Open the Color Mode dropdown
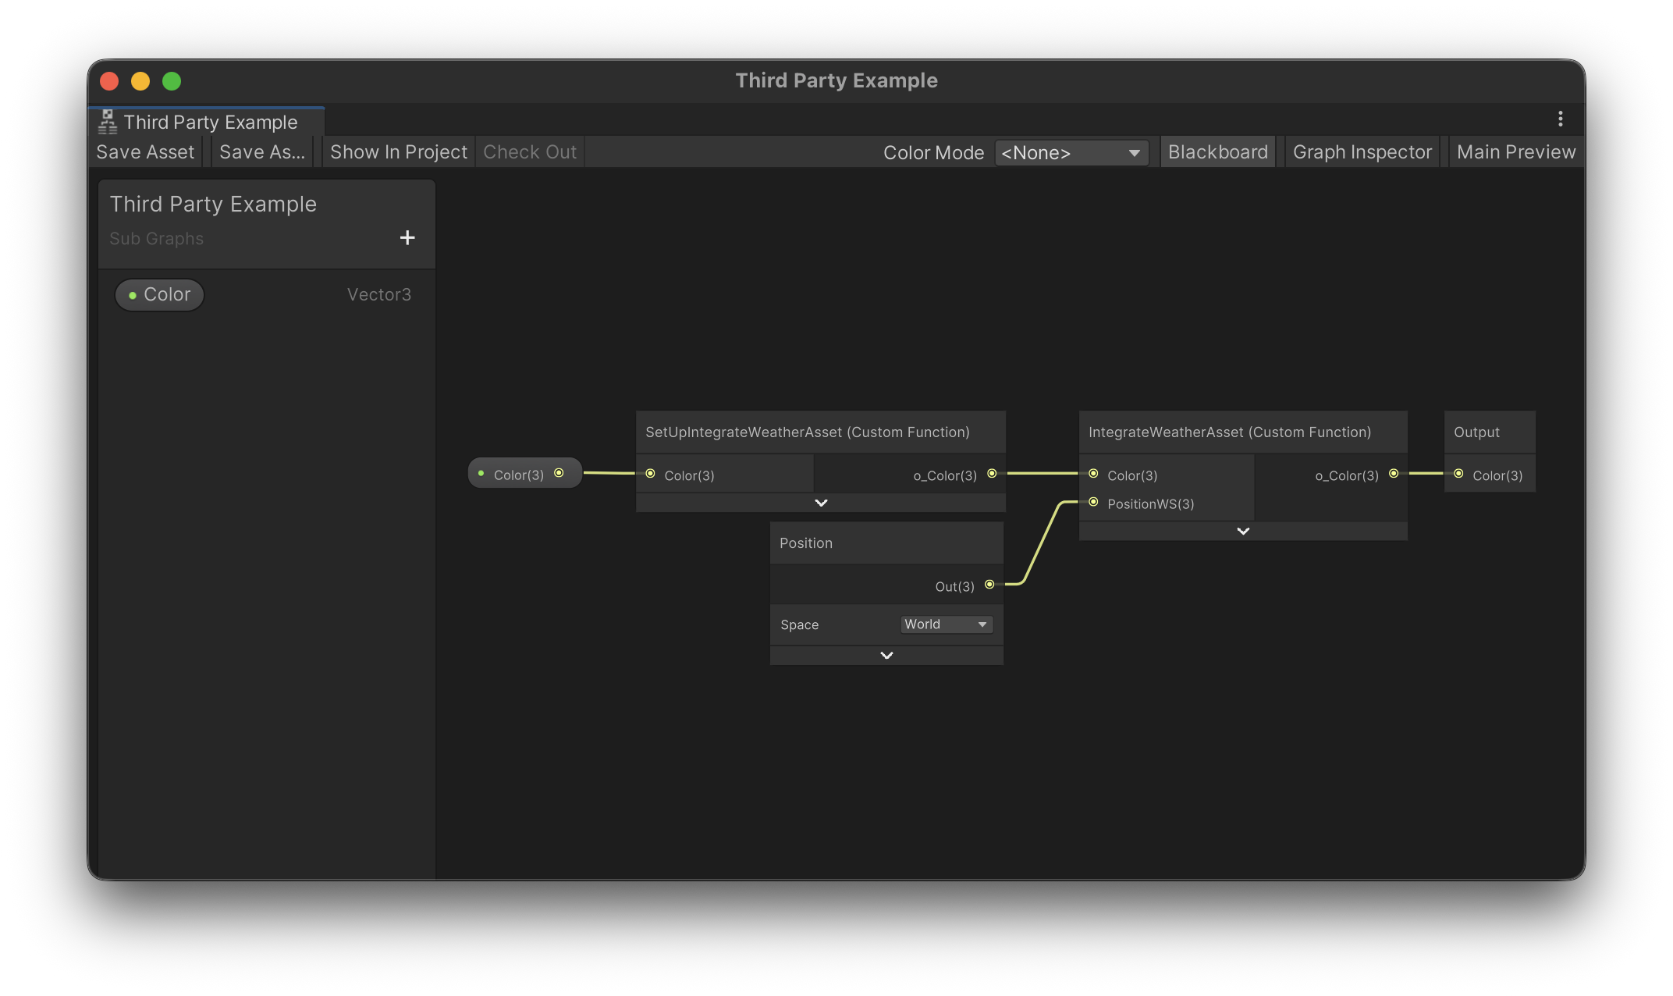Image resolution: width=1673 pixels, height=996 pixels. 1071,153
